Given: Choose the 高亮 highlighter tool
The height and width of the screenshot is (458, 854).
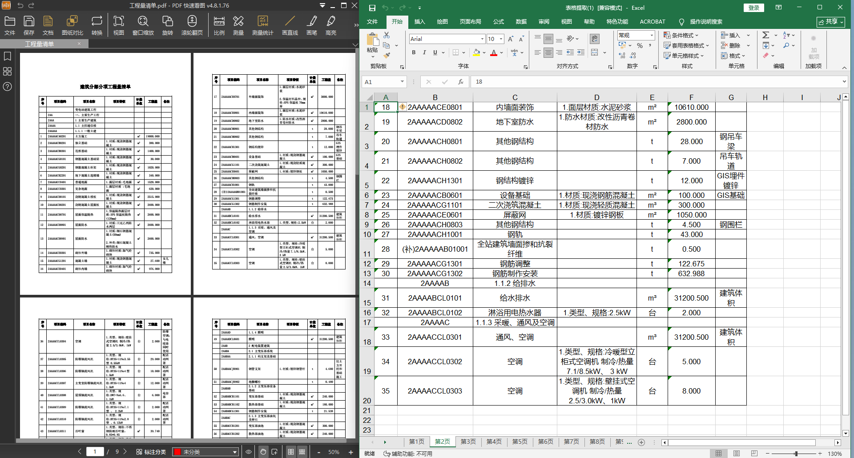Looking at the screenshot, I should point(330,25).
